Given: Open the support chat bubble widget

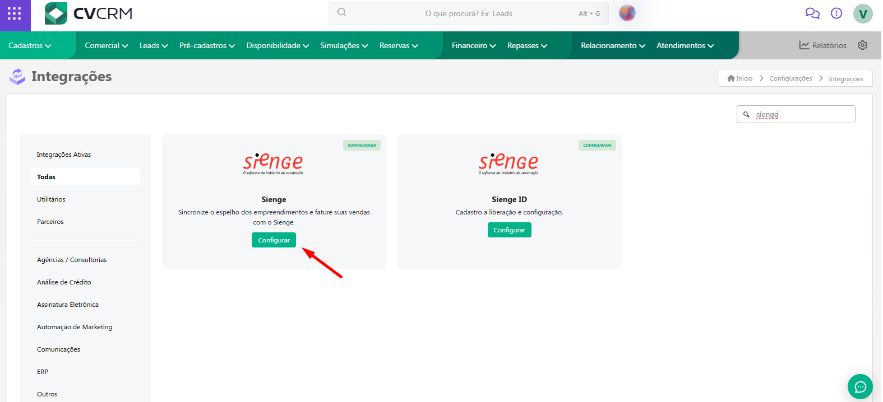Looking at the screenshot, I should 860,386.
